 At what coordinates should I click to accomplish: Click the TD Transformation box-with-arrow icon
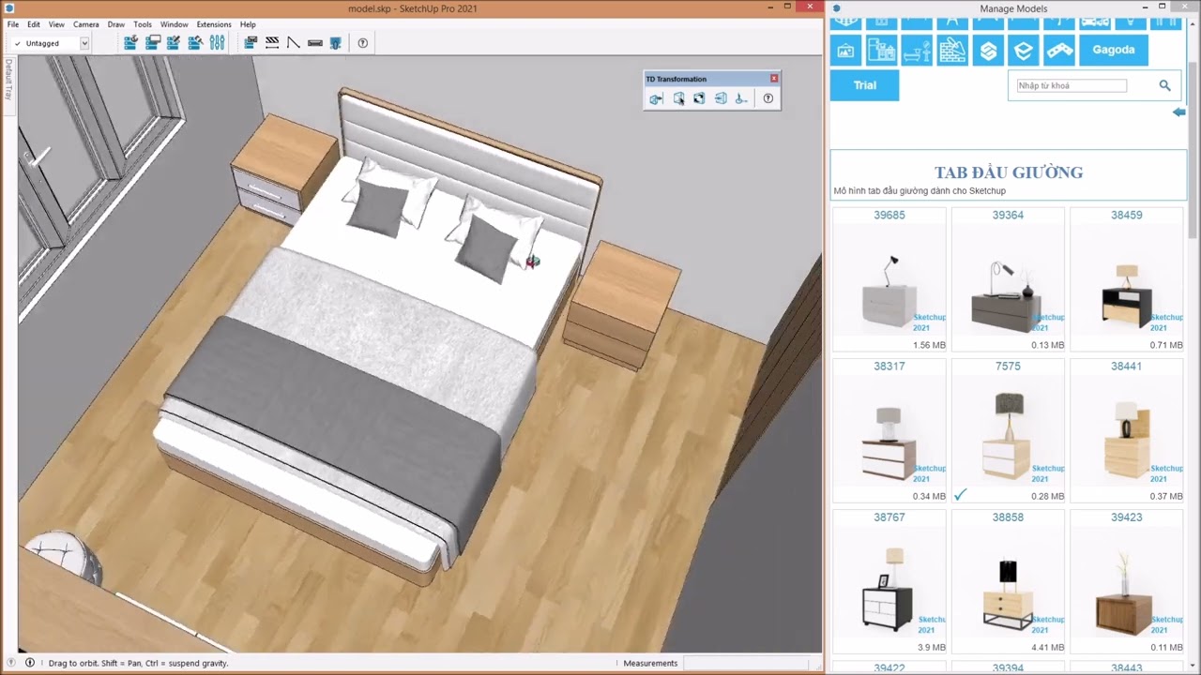pyautogui.click(x=721, y=98)
